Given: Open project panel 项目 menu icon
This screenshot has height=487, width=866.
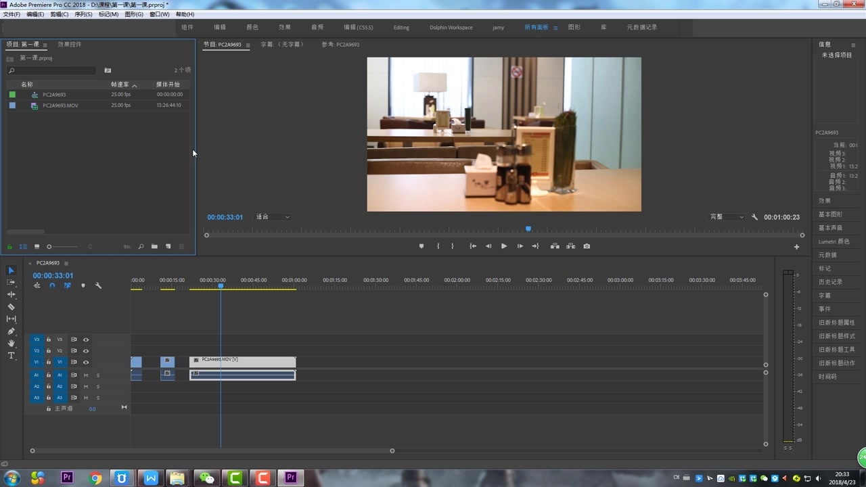Looking at the screenshot, I should (x=45, y=45).
